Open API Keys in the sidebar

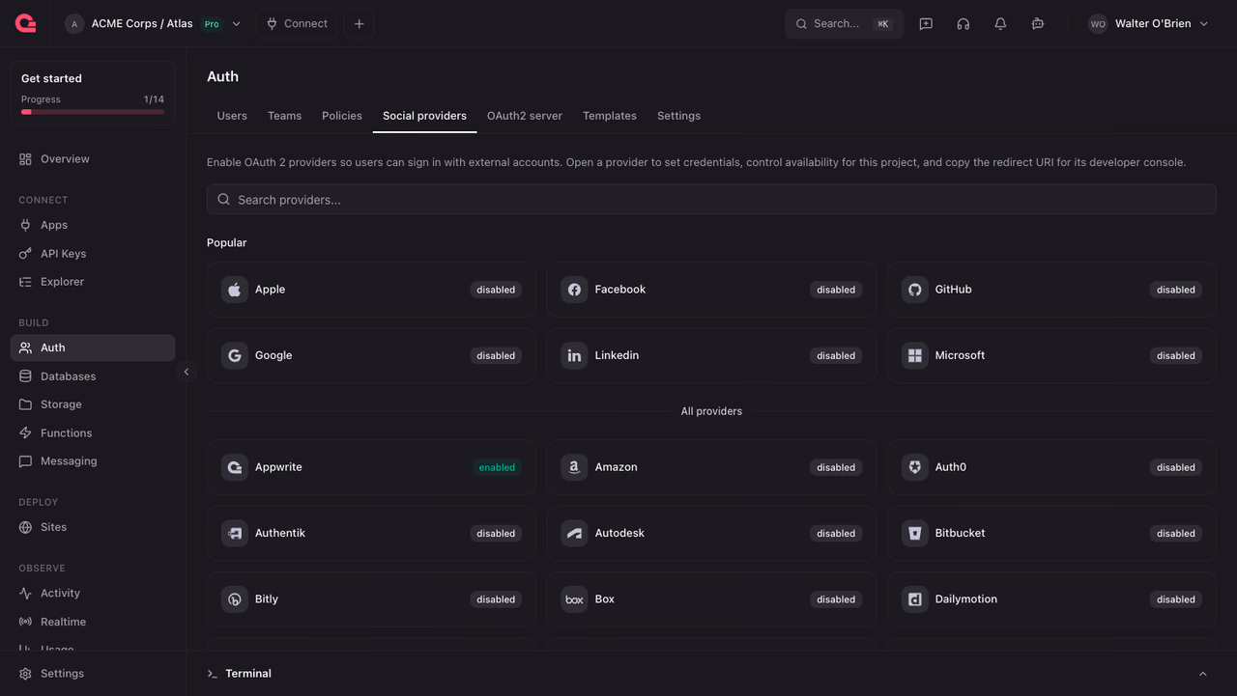93,254
